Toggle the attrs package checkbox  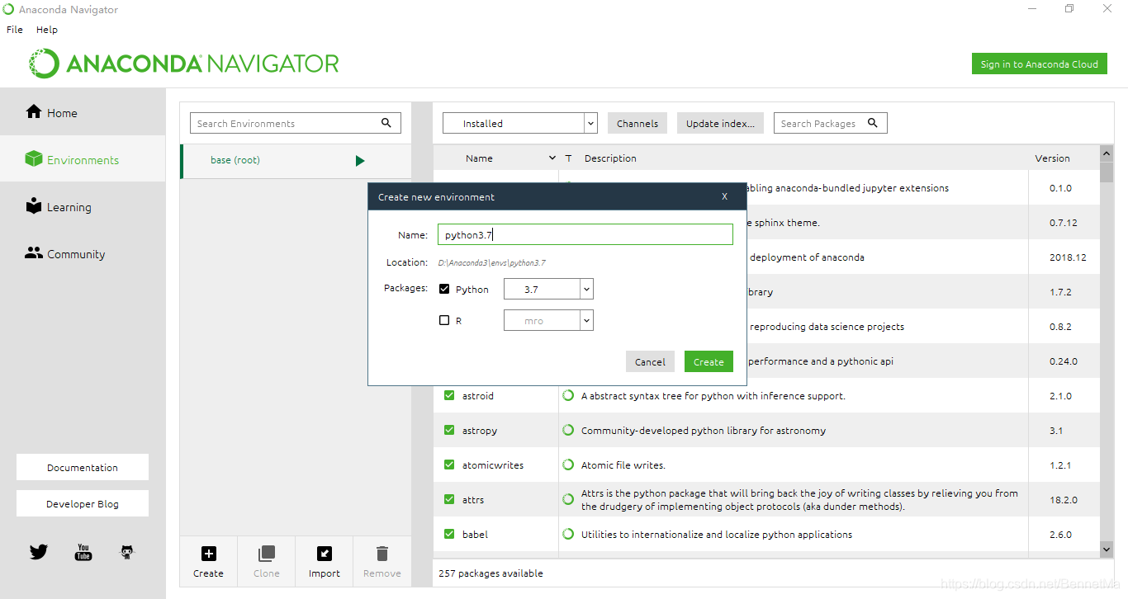pyautogui.click(x=449, y=499)
